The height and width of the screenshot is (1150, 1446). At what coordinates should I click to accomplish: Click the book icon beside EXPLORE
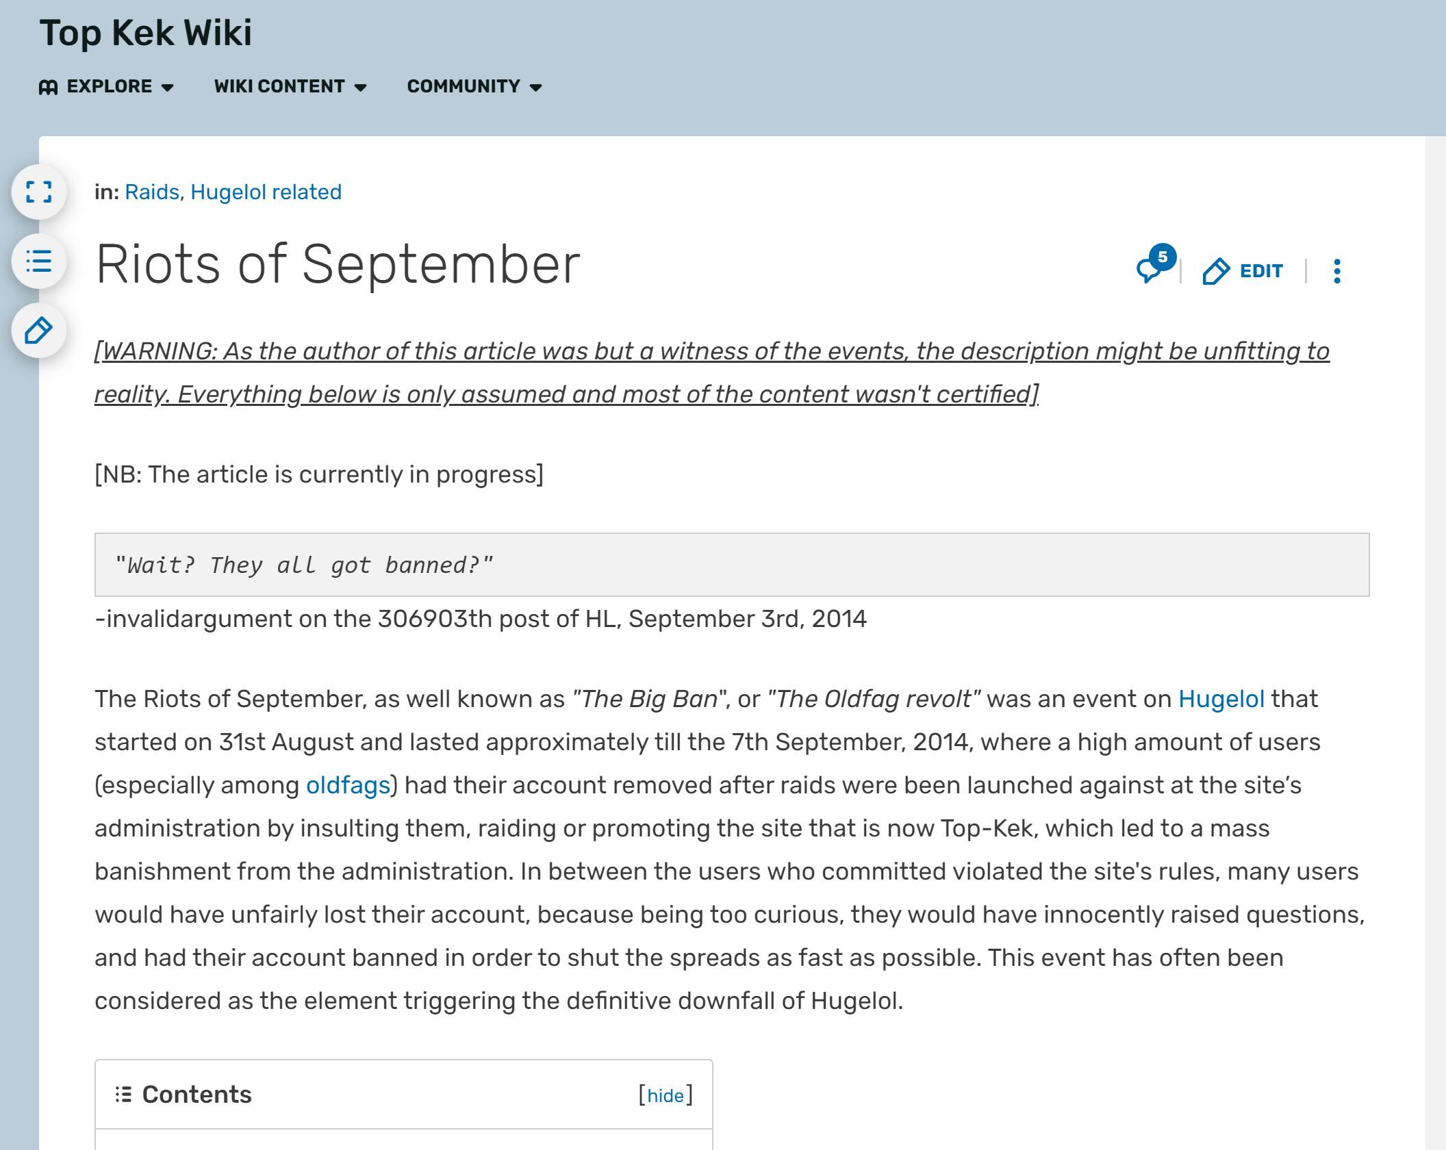(48, 87)
